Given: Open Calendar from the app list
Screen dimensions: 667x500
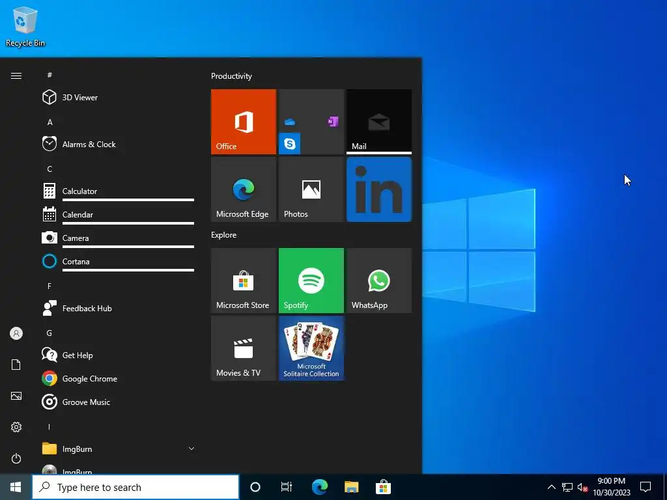Looking at the screenshot, I should click(118, 214).
